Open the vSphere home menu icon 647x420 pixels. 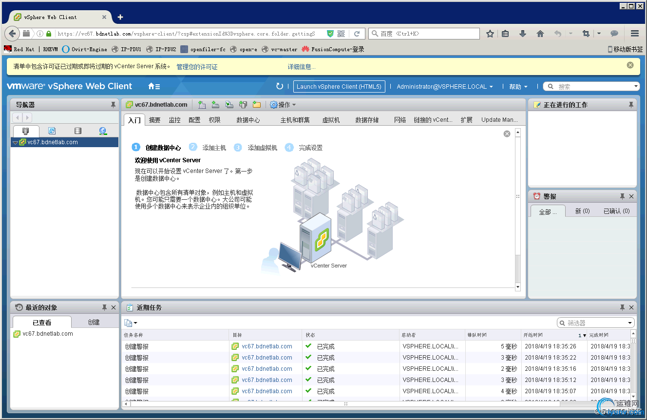[x=154, y=87]
